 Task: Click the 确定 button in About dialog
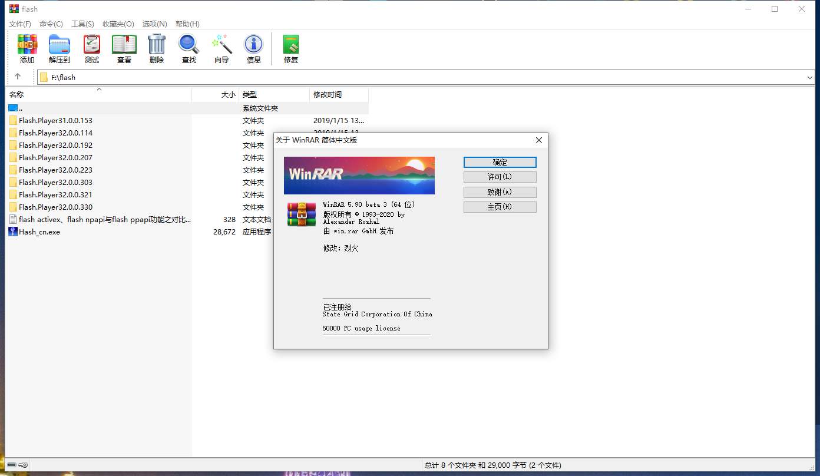tap(500, 162)
